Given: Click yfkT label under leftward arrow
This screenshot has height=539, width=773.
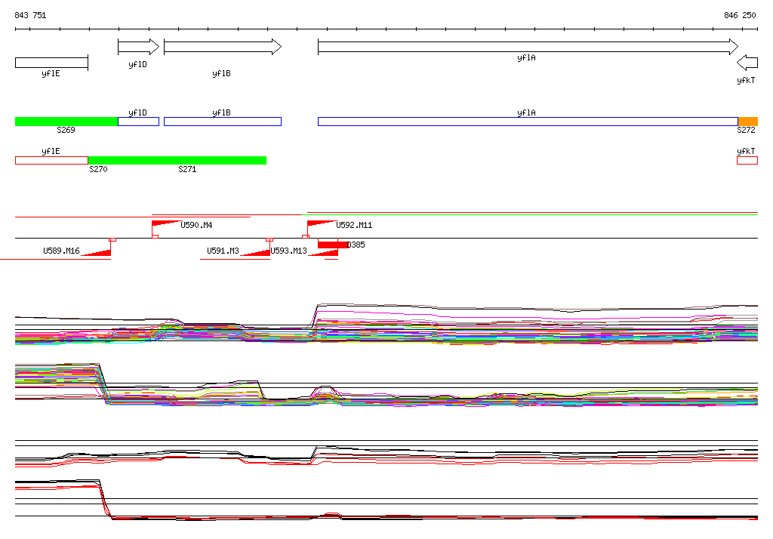Looking at the screenshot, I should click(x=746, y=80).
